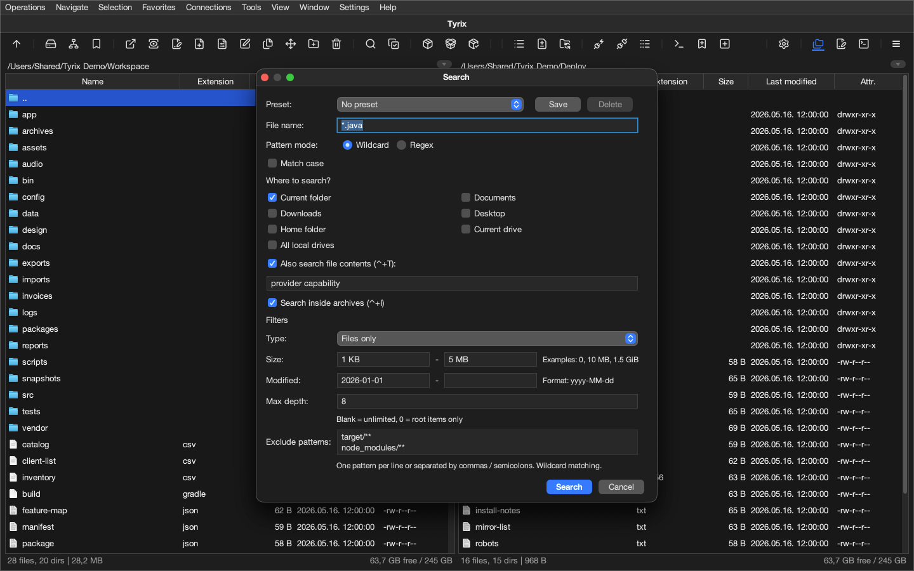The width and height of the screenshot is (914, 571).
Task: Open the drive selector icon
Action: click(51, 44)
